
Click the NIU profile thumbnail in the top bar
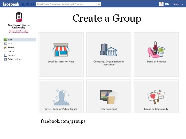pyautogui.click(x=161, y=4)
